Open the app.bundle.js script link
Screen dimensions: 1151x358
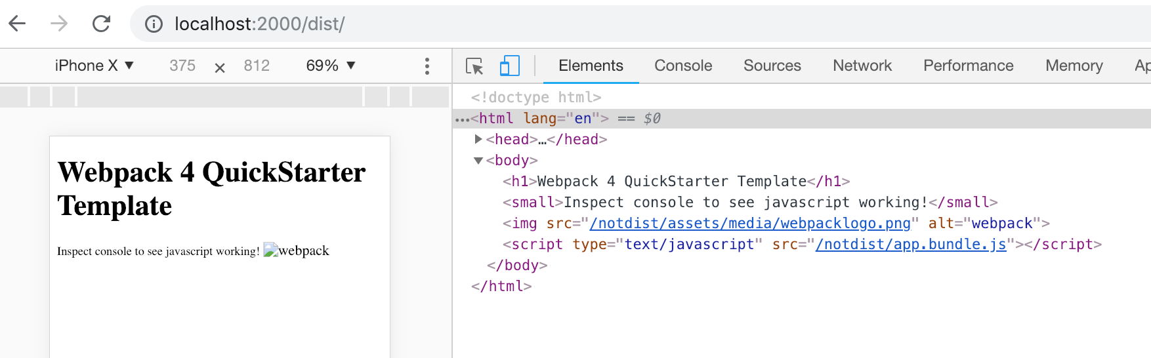click(x=910, y=245)
